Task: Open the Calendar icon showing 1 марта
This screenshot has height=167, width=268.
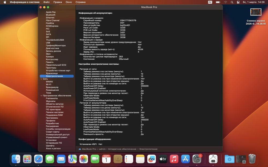Action: (106, 159)
